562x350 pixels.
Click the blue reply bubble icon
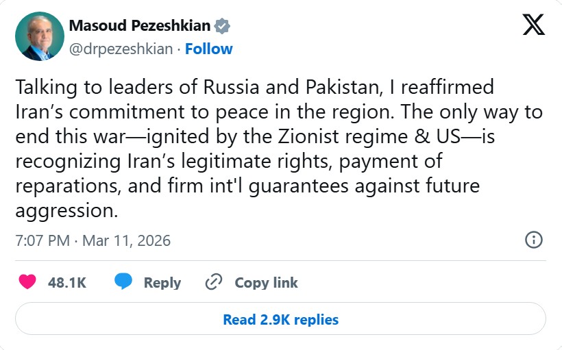[123, 282]
